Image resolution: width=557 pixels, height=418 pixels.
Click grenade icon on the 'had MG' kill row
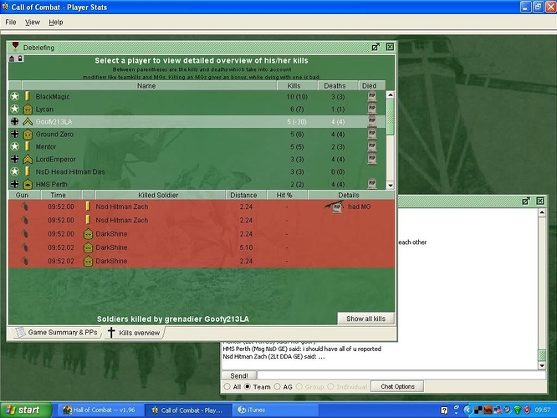pyautogui.click(x=24, y=206)
